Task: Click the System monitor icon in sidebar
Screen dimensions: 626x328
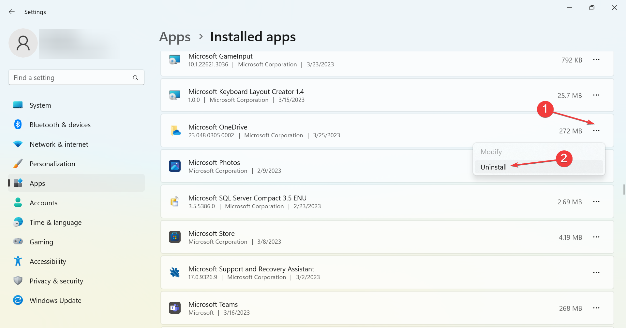Action: (x=18, y=105)
